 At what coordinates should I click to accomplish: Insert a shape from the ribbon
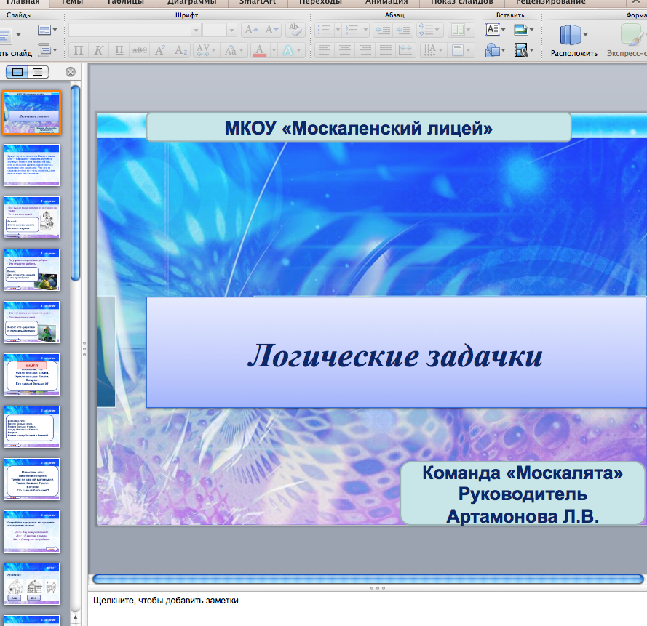[x=493, y=50]
